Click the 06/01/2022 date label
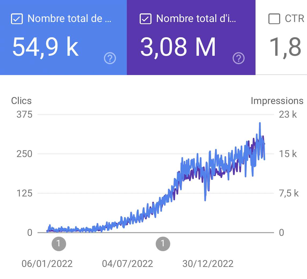Screen dimensions: 307x279 coord(47,264)
